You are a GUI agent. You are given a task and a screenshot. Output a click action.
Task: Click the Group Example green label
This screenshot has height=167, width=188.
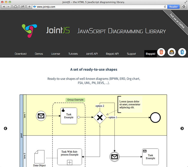(x=75, y=100)
